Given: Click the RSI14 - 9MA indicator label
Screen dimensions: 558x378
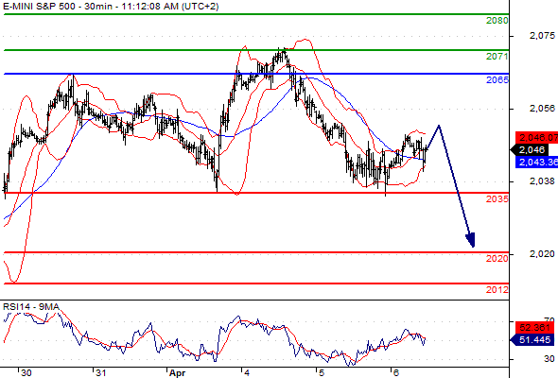Looking at the screenshot, I should click(31, 306).
